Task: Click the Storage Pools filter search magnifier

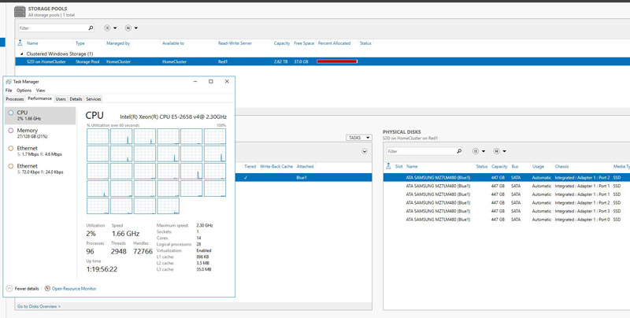Action: click(x=91, y=28)
